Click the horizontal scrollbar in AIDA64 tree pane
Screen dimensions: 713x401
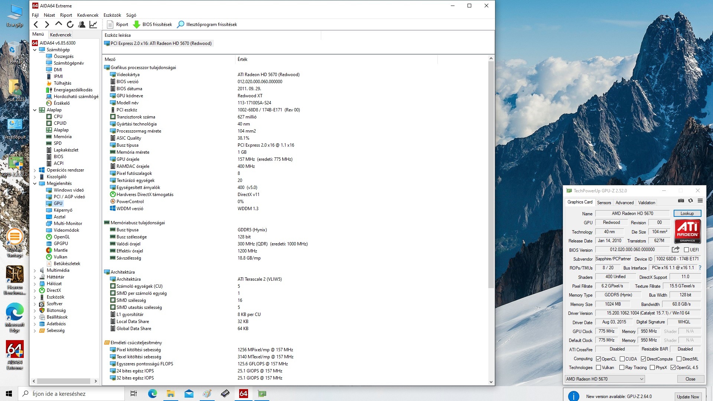(x=64, y=381)
